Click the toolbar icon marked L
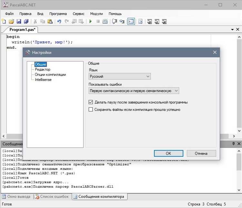242x208 pixels. pos(157,22)
